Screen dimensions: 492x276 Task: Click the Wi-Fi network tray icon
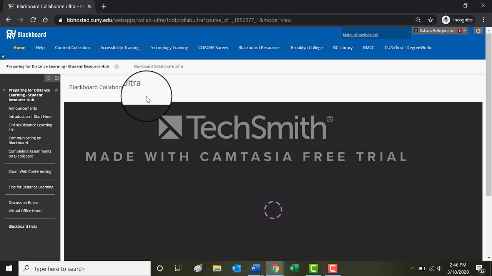[x=431, y=268]
